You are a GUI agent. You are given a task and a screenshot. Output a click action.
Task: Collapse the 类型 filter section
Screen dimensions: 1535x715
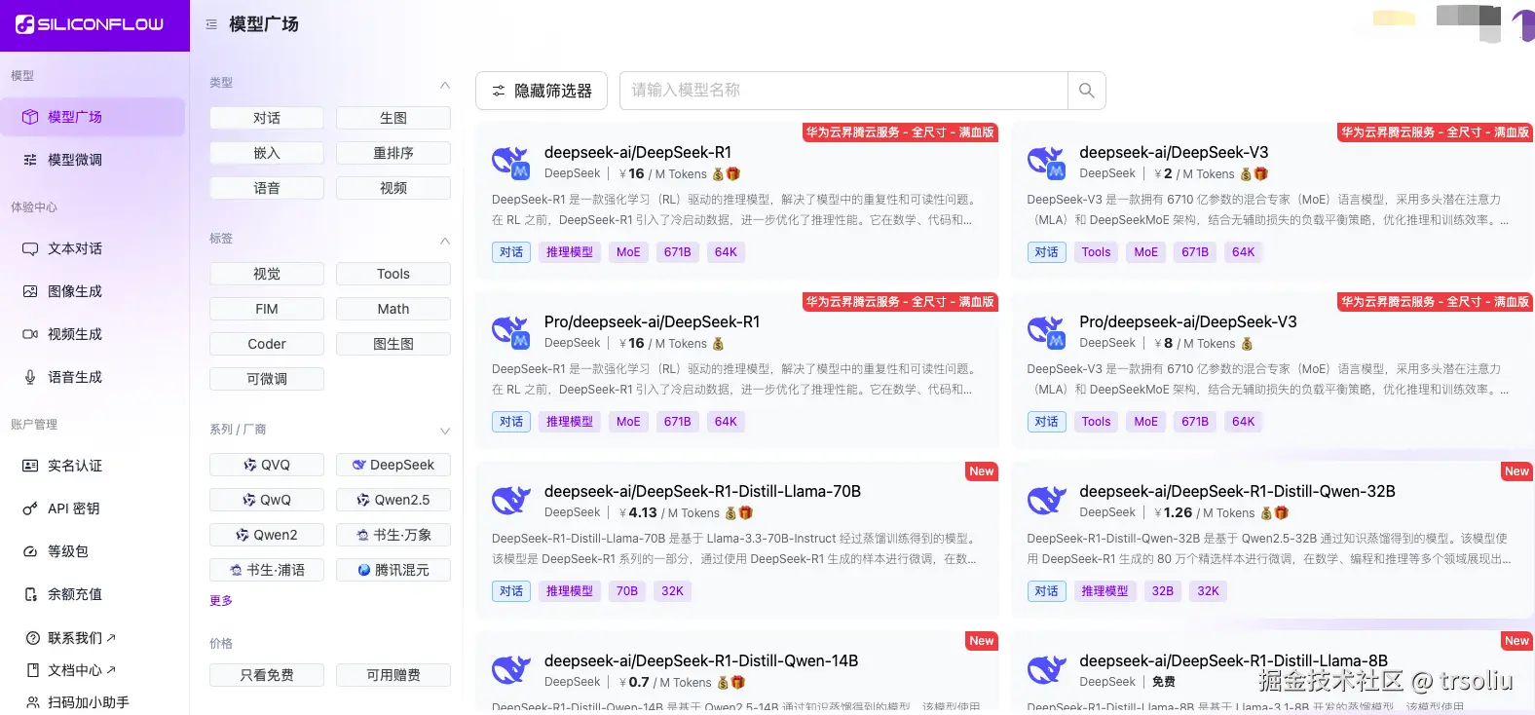445,85
